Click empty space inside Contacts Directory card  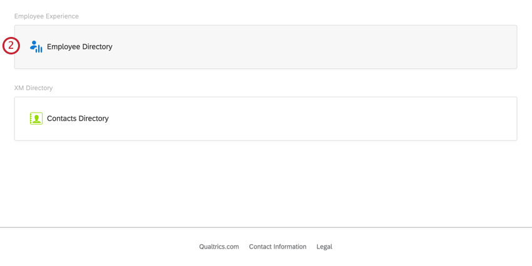[313, 118]
